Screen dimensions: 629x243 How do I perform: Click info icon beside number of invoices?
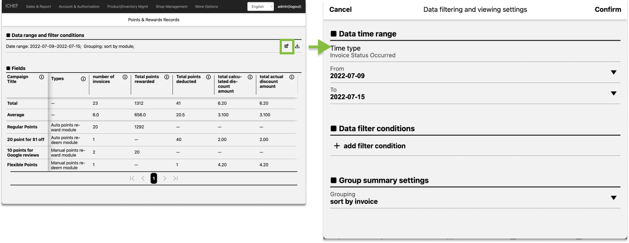coord(125,77)
